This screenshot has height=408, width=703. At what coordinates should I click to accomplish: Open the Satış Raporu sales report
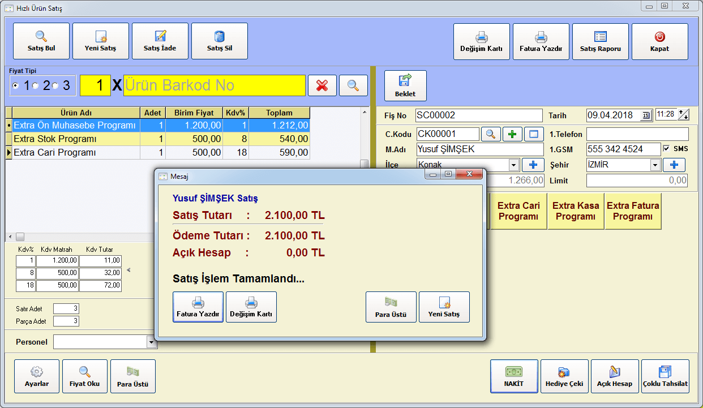tap(601, 42)
